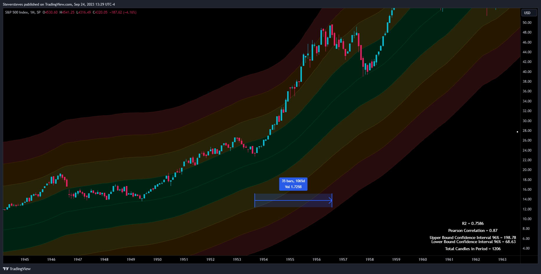541x274 pixels.
Task: Click the Steversteves published on TradingView.com header
Action: point(59,4)
